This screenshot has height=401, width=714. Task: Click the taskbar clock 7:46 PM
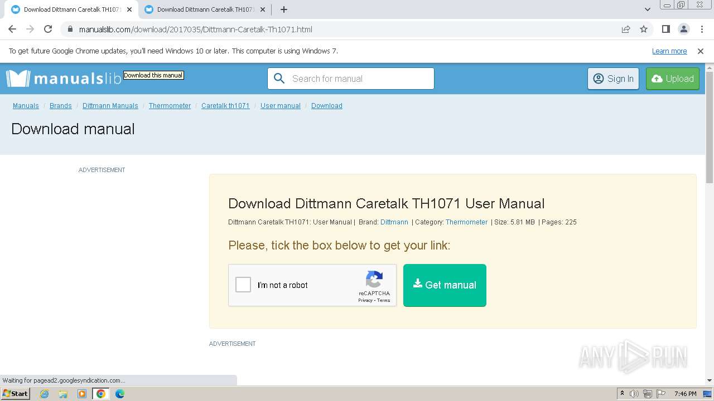[686, 394]
